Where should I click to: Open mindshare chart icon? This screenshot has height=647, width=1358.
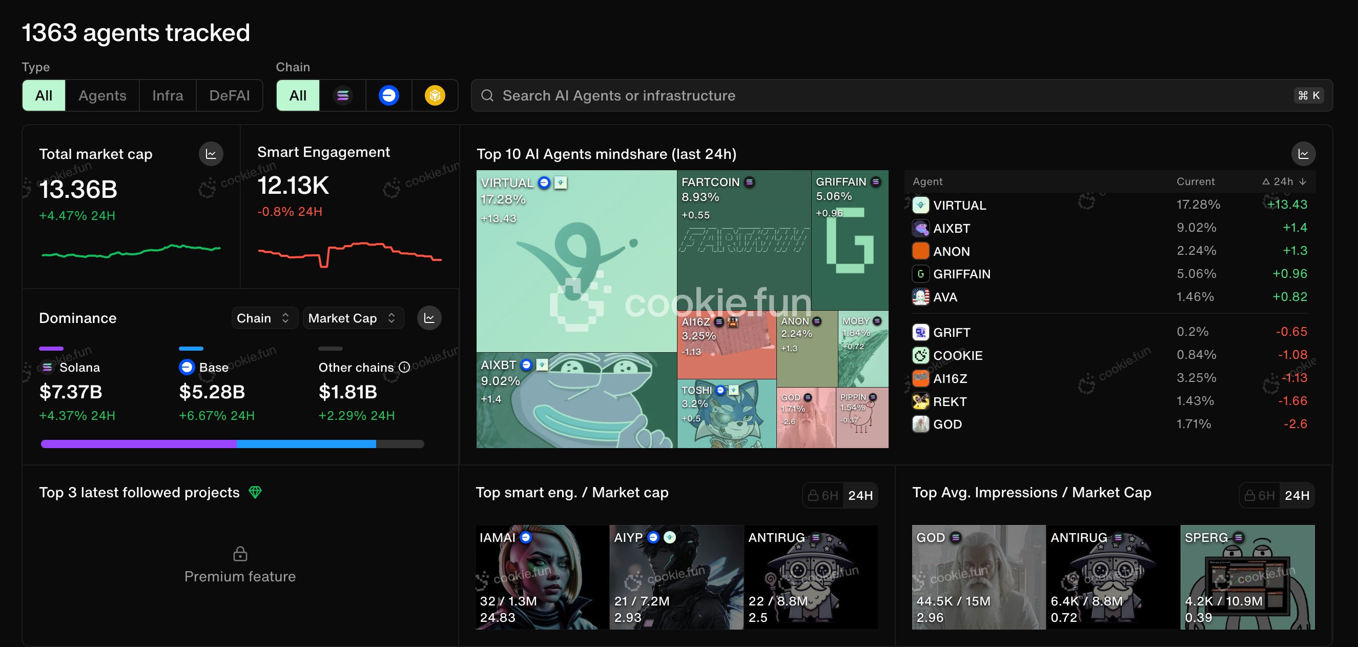1303,154
